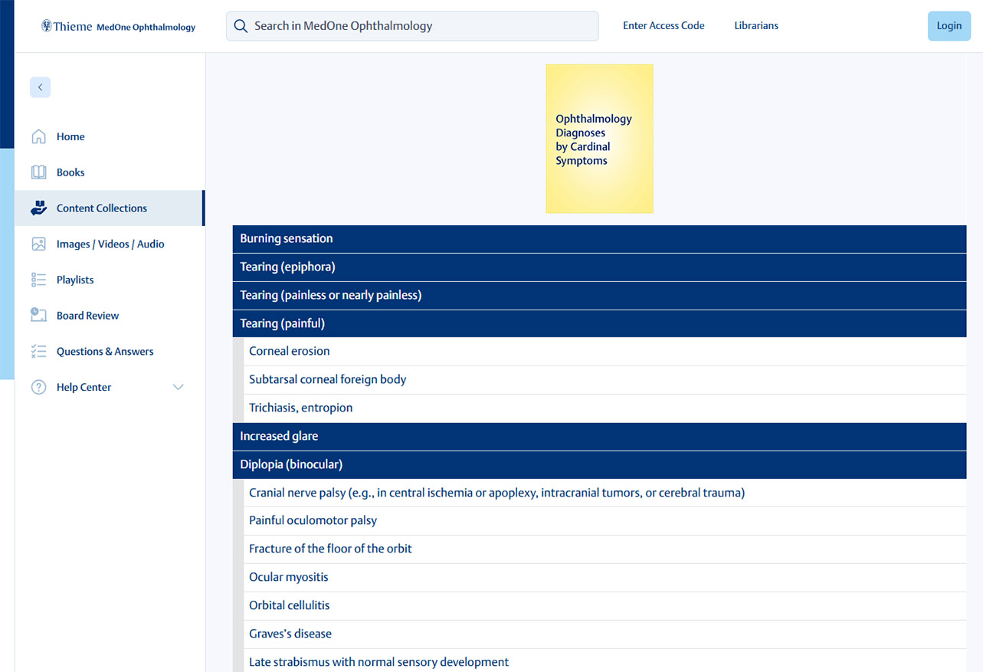Collapse the Diplopia (binocular) section
Screen dimensions: 983x672
pos(598,464)
